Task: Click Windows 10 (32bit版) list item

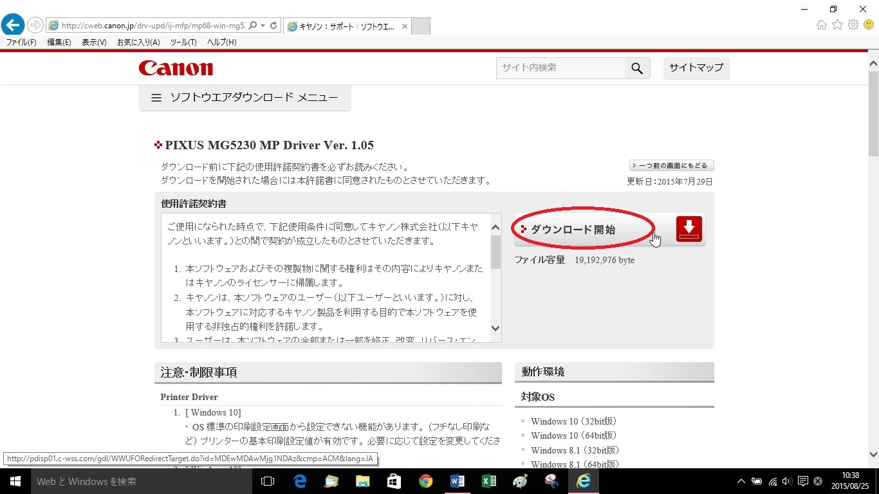Action: [x=574, y=421]
